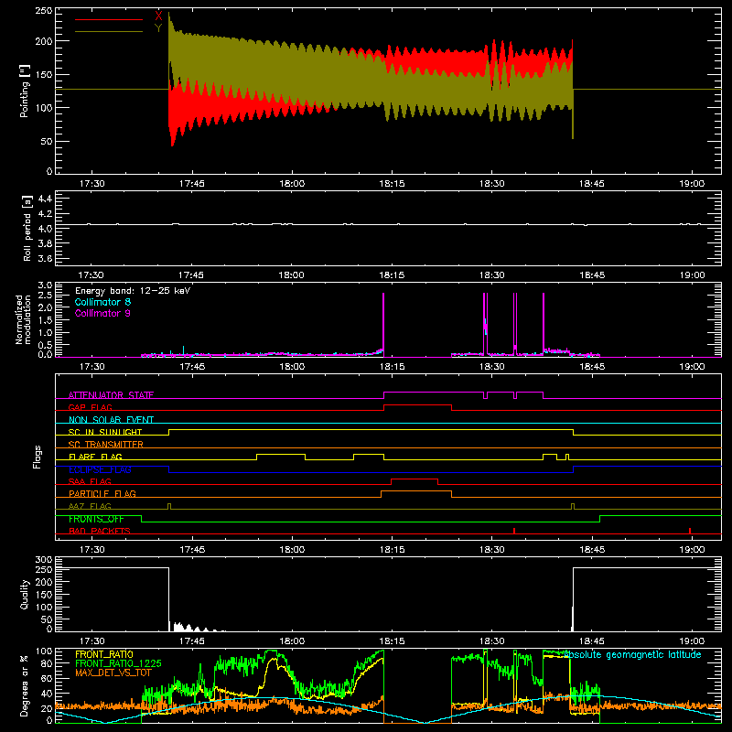Select the SC_TRANSMITTER flag label
The width and height of the screenshot is (732, 732).
pyautogui.click(x=106, y=445)
